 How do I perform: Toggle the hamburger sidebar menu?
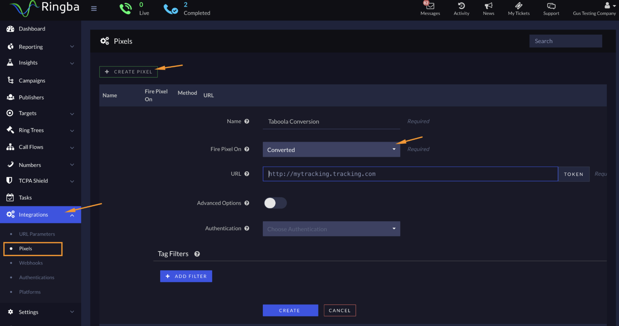94,9
